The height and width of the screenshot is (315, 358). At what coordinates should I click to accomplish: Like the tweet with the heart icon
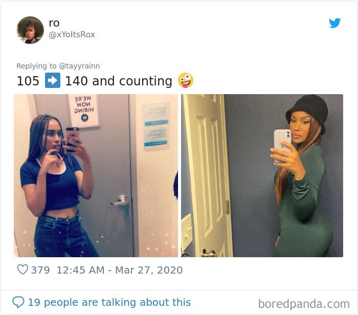coord(23,269)
